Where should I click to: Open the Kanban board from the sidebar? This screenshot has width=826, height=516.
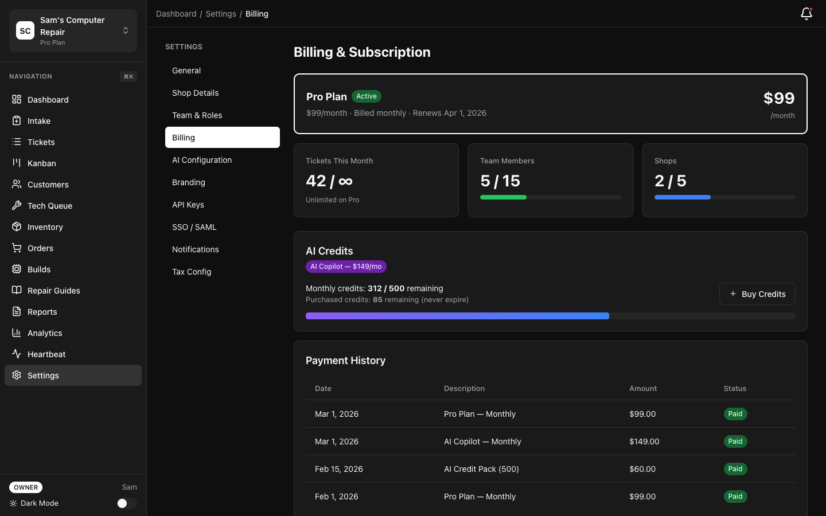point(41,163)
